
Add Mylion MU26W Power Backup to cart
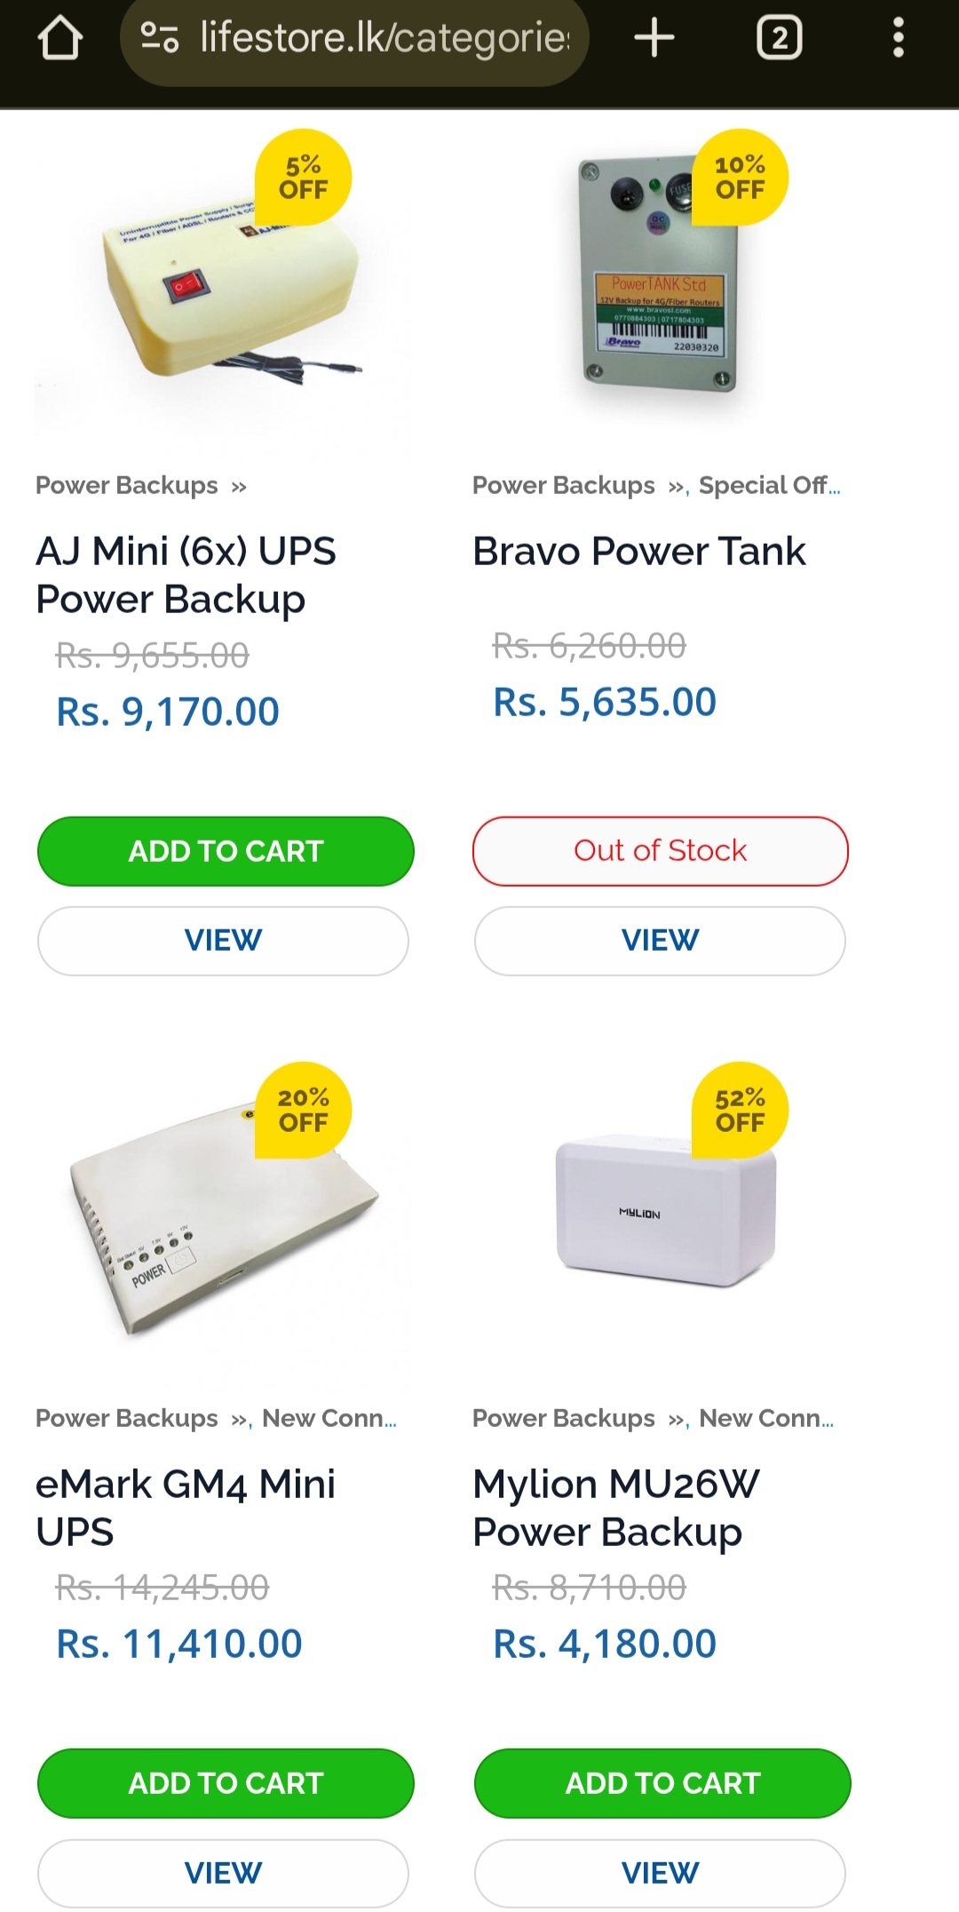pyautogui.click(x=662, y=1783)
